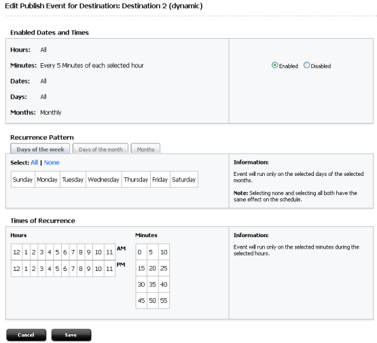Click the Select All link
This screenshot has height=343, width=377.
click(35, 162)
